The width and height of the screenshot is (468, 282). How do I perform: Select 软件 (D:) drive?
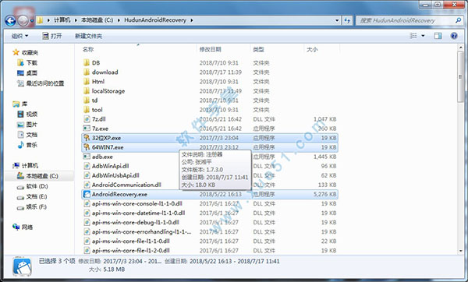click(x=33, y=186)
